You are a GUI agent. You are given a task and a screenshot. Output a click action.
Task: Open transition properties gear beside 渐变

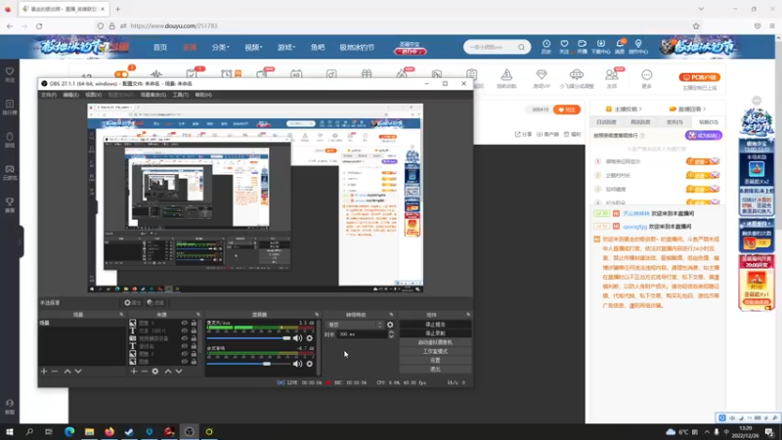[390, 325]
